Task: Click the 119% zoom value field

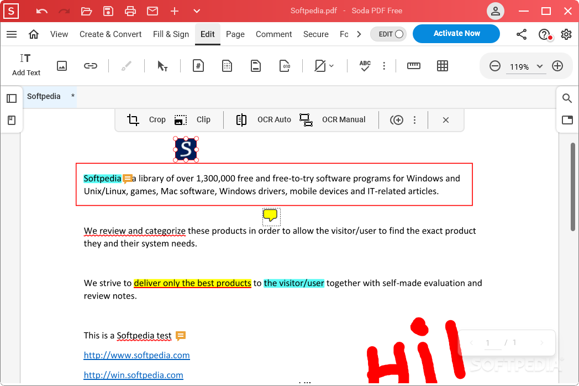Action: tap(519, 67)
